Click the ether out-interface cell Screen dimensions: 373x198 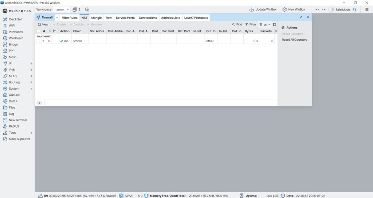[x=211, y=41]
